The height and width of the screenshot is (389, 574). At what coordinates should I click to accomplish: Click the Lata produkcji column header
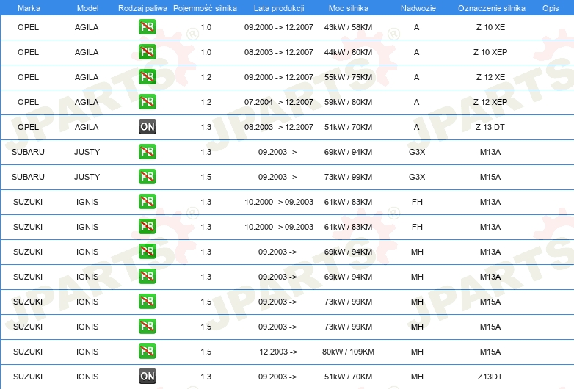pyautogui.click(x=279, y=8)
